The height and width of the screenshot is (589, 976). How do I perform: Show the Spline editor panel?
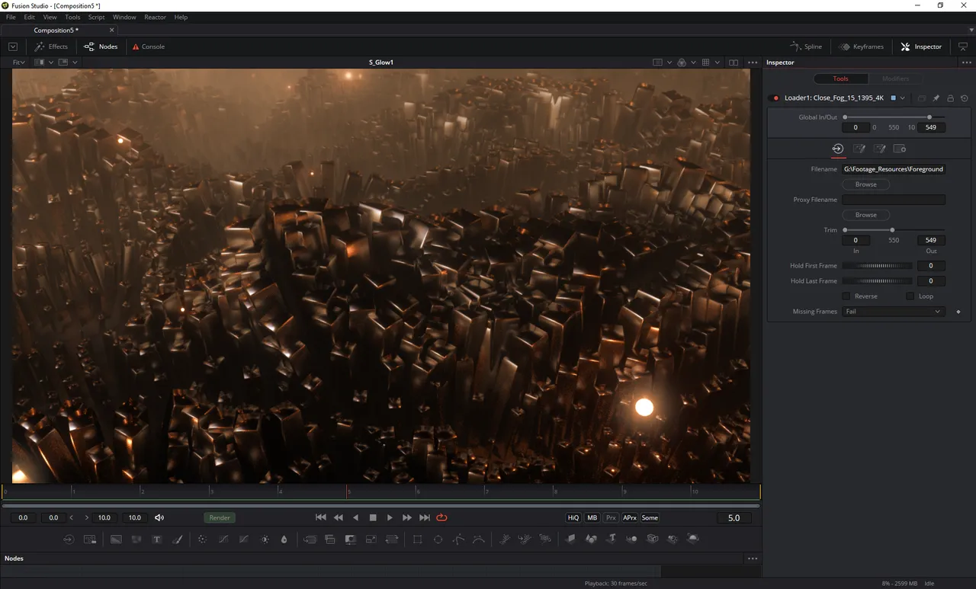click(806, 46)
